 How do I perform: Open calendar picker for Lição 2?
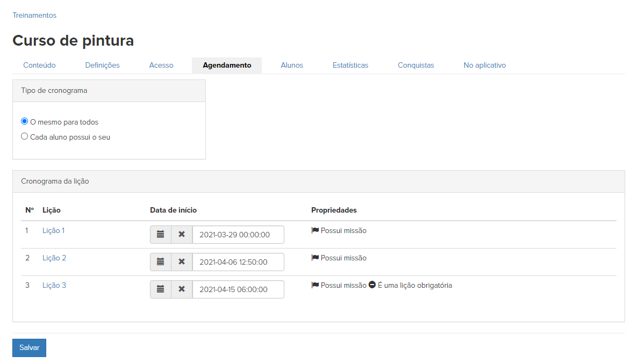tap(160, 262)
